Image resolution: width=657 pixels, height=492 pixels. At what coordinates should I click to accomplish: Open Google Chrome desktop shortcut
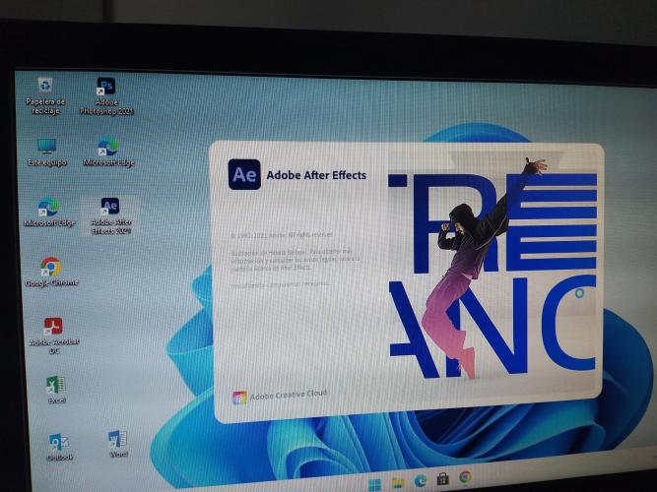coord(51,273)
